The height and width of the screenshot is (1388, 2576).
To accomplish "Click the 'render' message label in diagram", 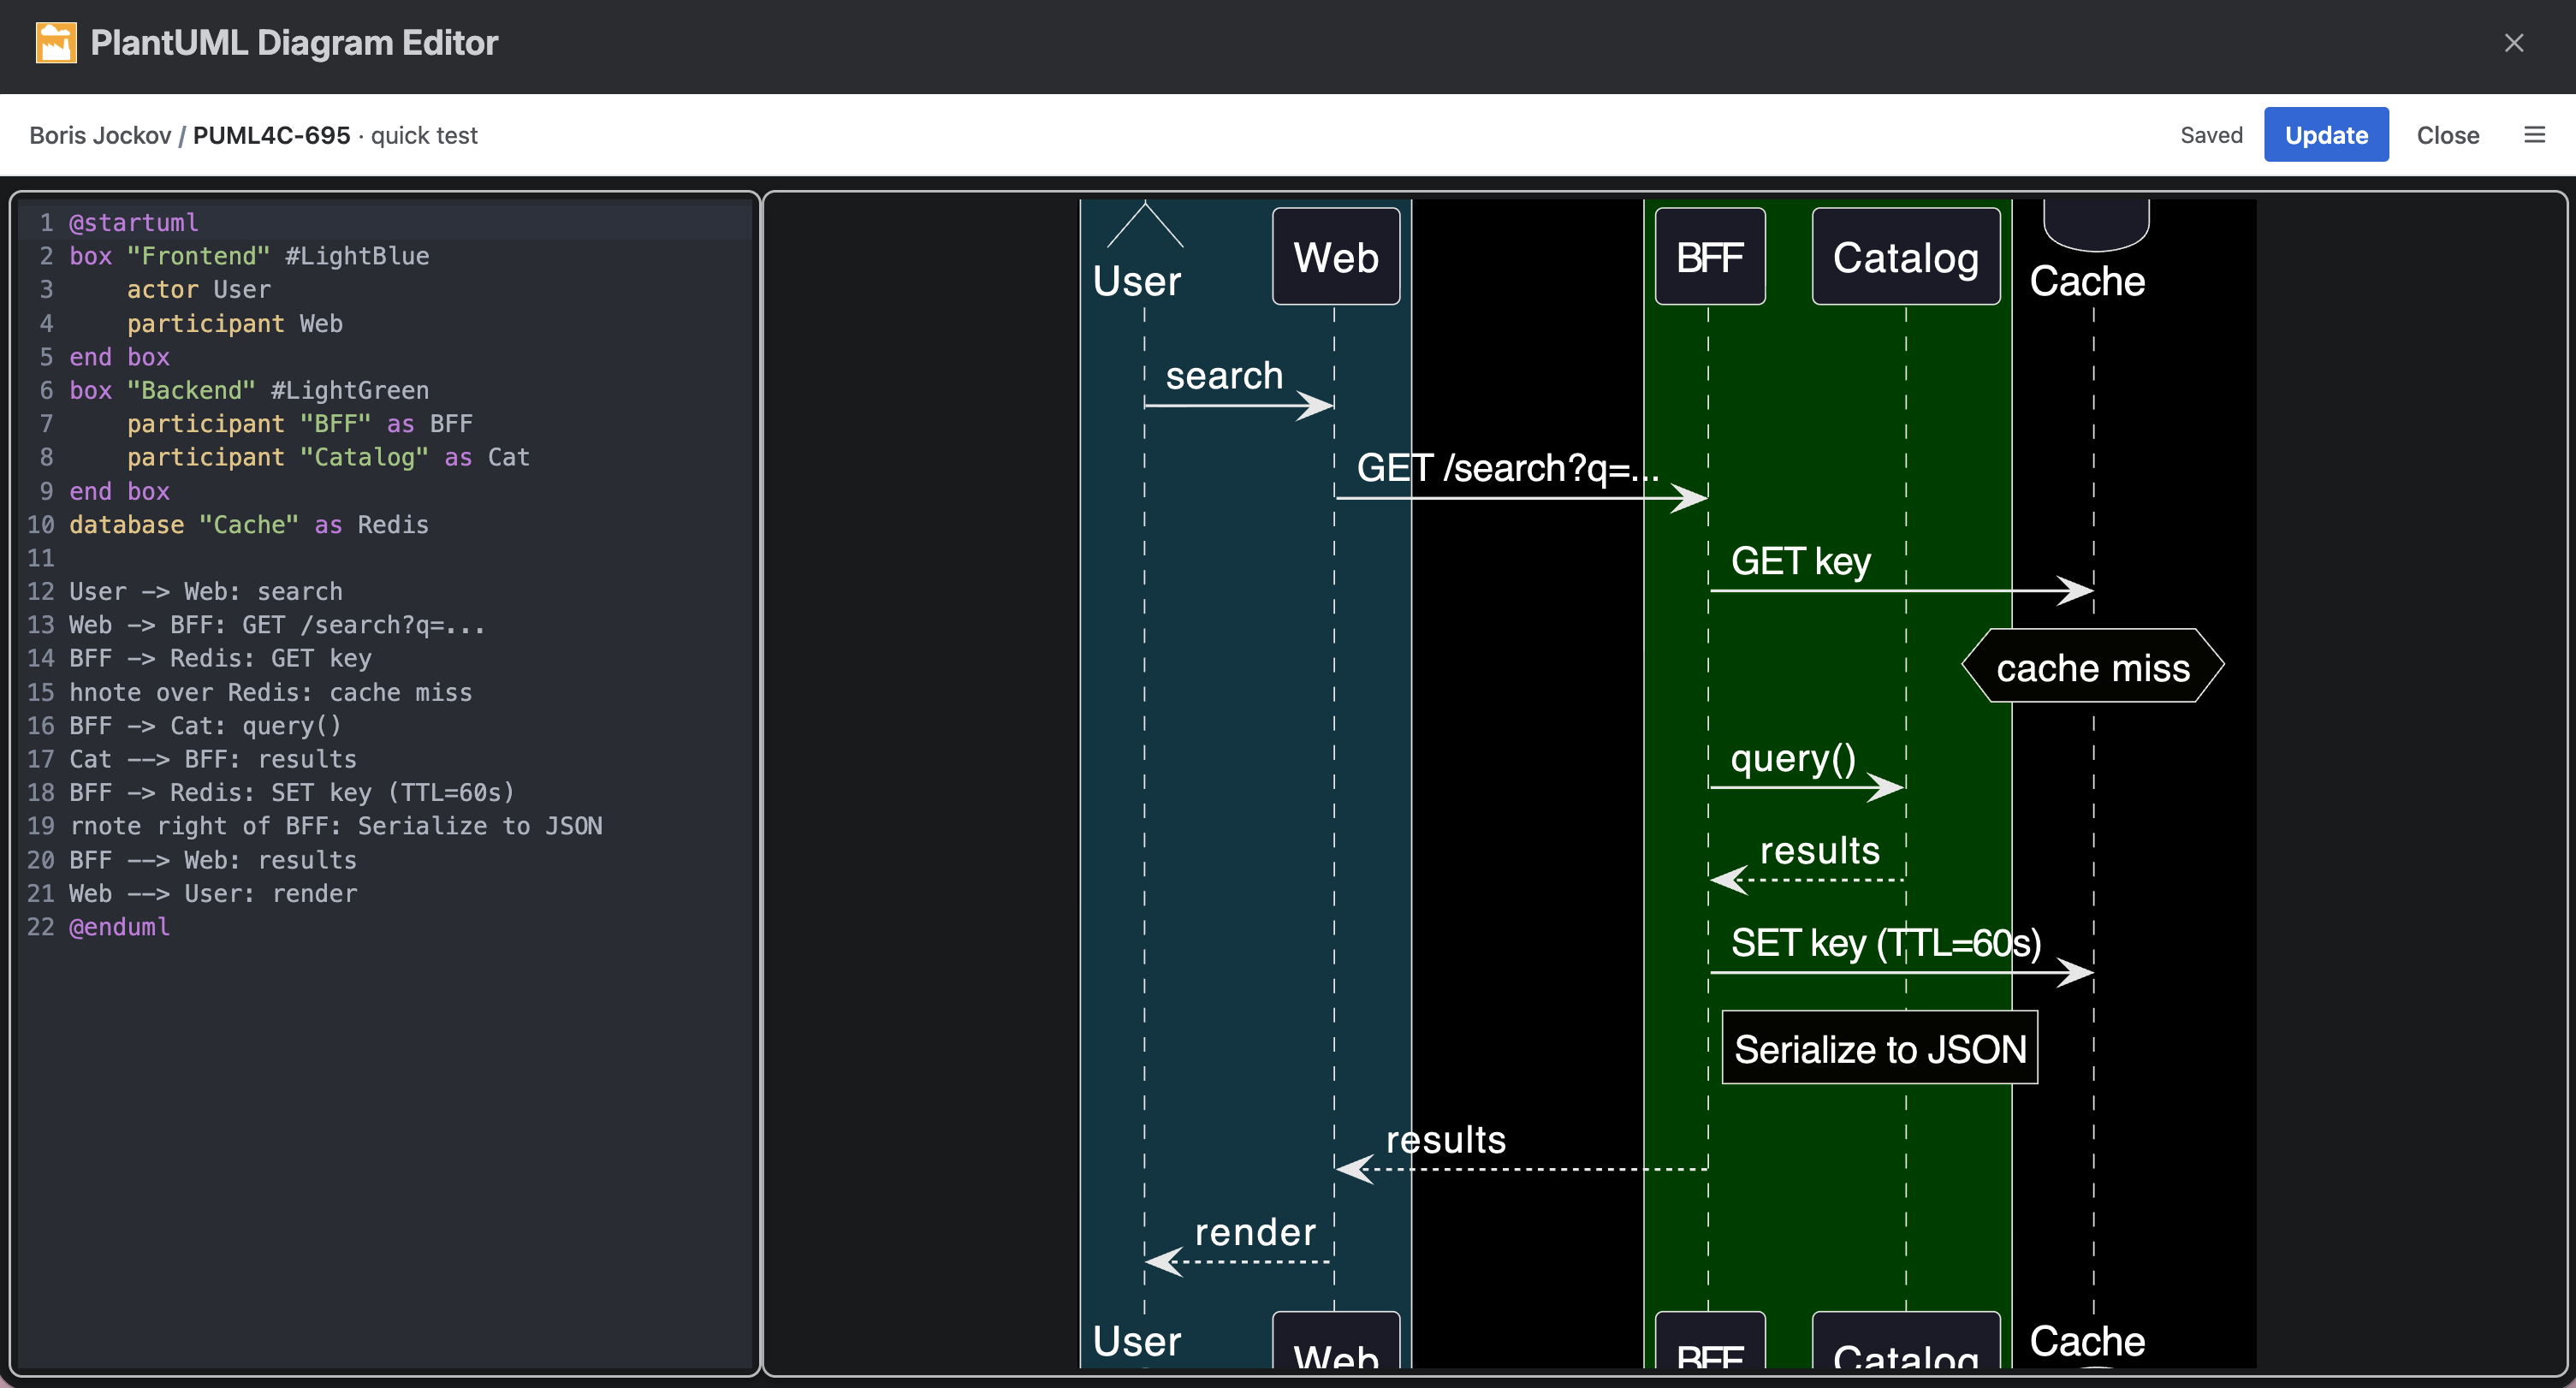I will click(x=1255, y=1232).
